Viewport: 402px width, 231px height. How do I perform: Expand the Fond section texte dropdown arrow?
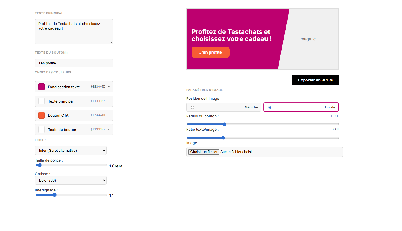pos(109,87)
